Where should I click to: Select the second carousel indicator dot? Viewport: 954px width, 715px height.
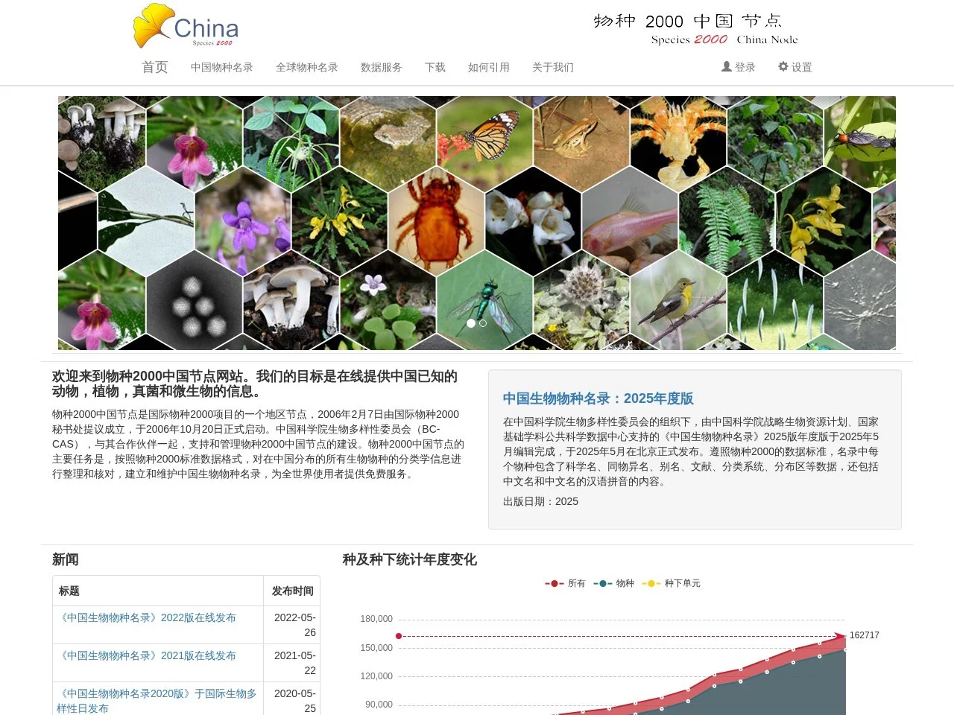coord(482,323)
